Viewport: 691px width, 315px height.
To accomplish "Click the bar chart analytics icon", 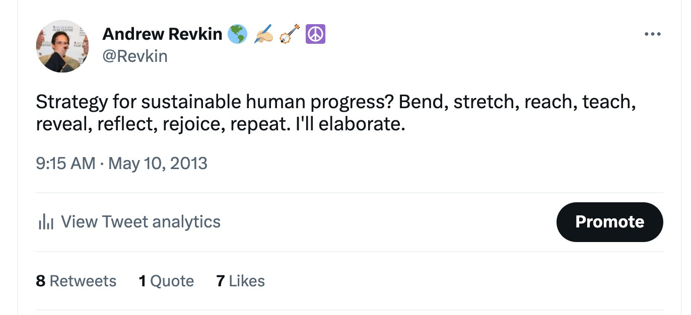I will (x=46, y=222).
